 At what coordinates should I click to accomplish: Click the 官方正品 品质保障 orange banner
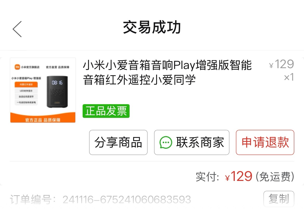pos(43,118)
